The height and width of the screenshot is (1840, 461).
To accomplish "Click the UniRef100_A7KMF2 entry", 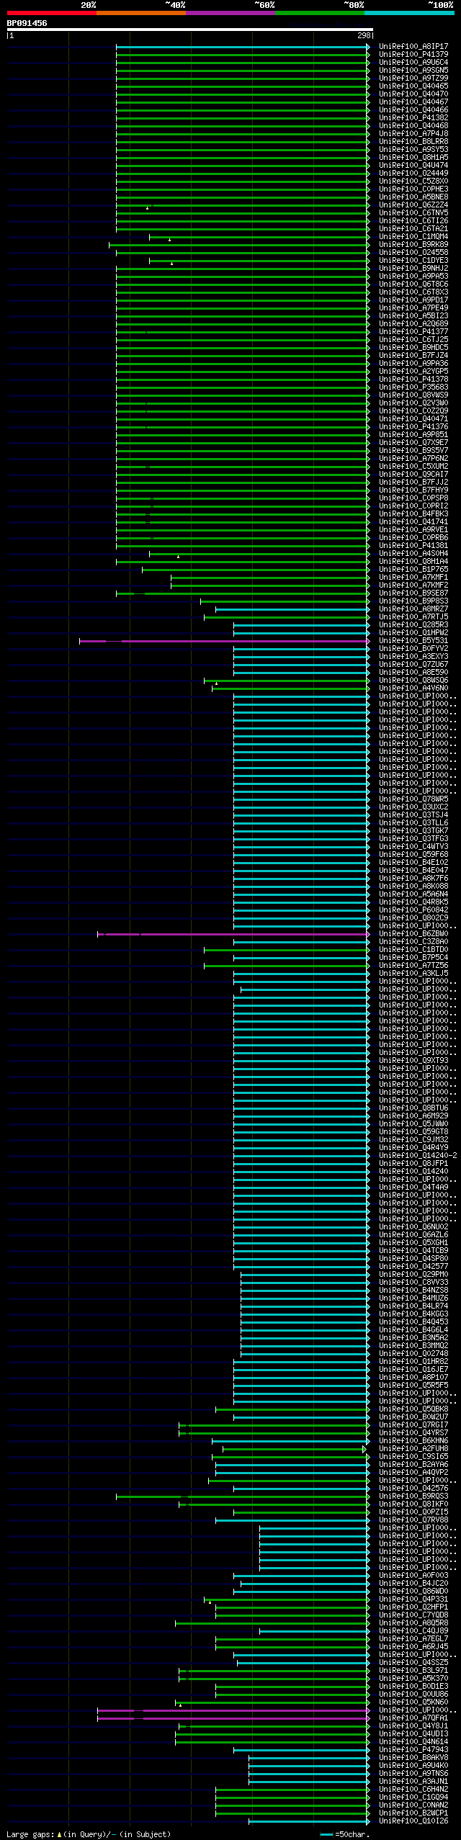I will [x=413, y=585].
